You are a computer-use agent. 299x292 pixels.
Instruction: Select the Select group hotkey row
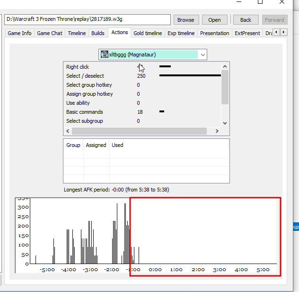click(142, 85)
